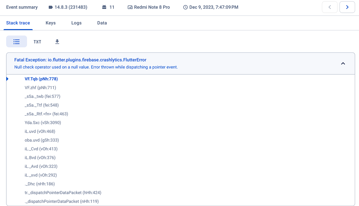This screenshot has width=359, height=206.
Task: Select the Data tab
Action: tap(102, 23)
